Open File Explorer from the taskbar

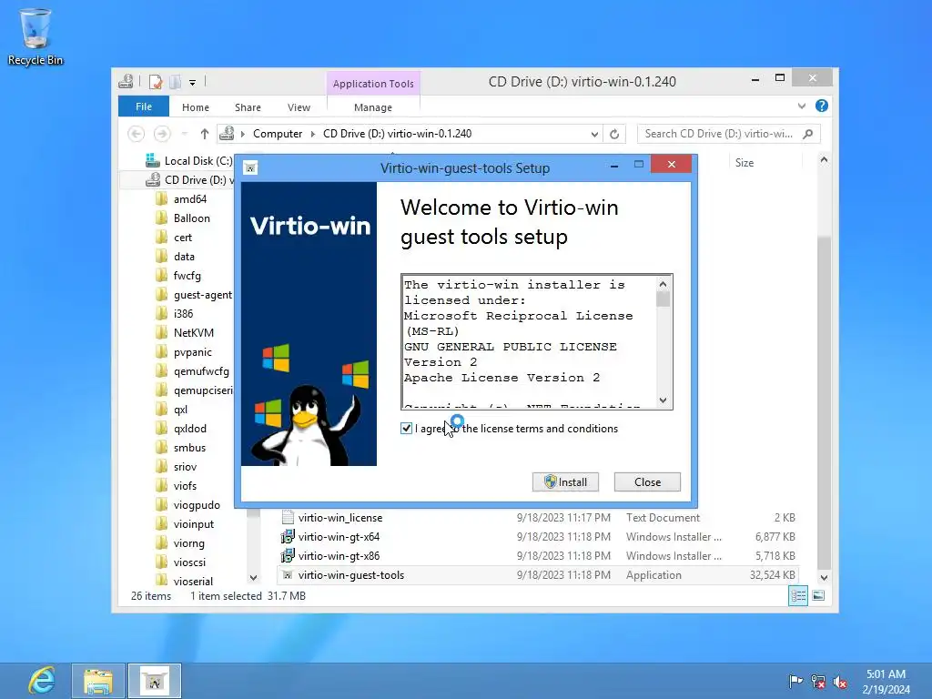pyautogui.click(x=98, y=681)
